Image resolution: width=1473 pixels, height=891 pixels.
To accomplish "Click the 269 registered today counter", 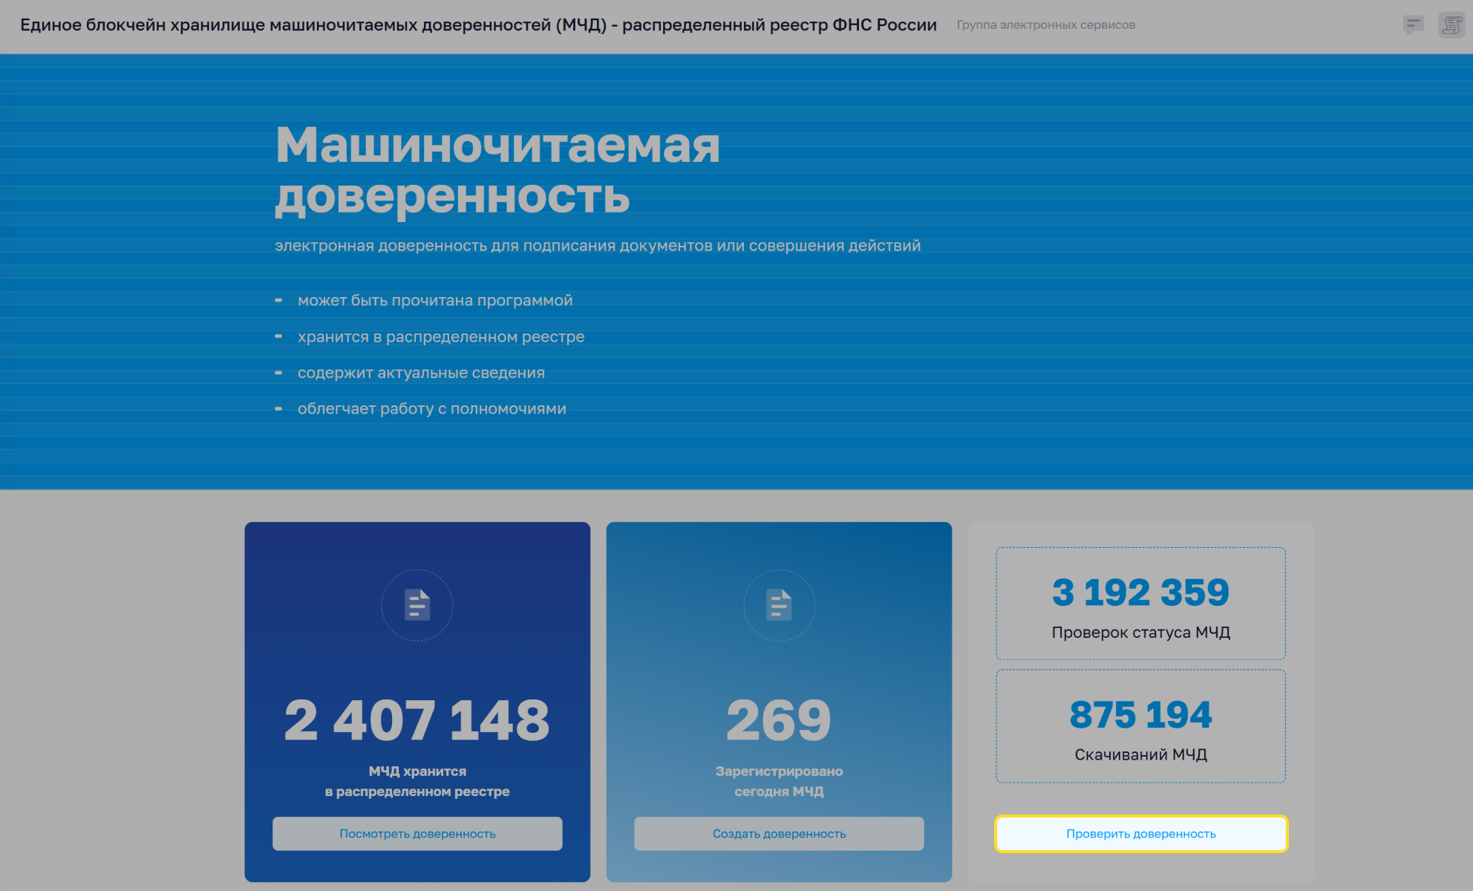I will pos(779,720).
